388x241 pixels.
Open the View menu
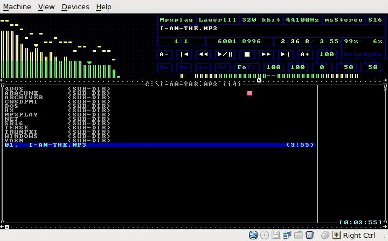[46, 6]
